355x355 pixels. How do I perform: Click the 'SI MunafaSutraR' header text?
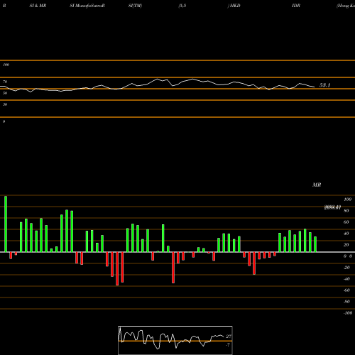pos(87,6)
